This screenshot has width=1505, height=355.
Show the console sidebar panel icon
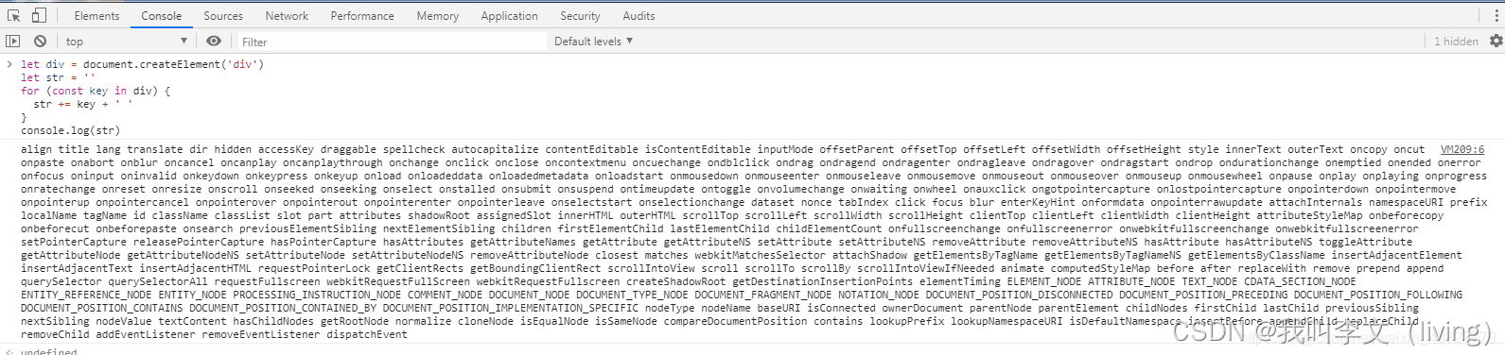point(12,41)
